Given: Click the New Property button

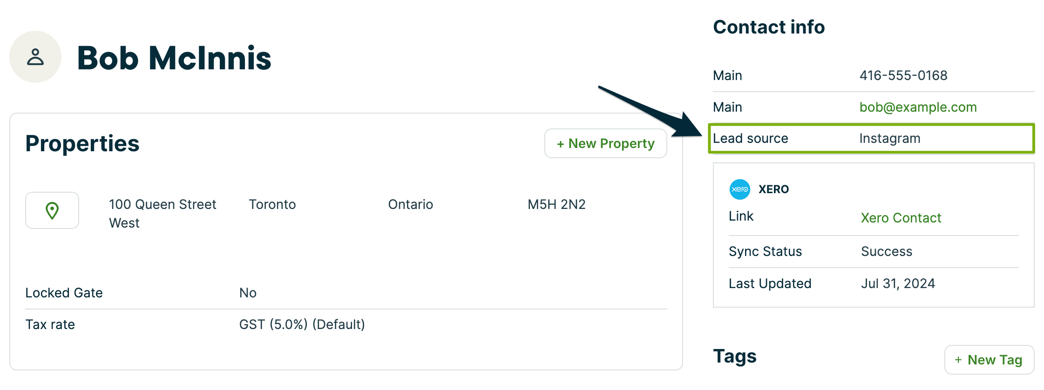Looking at the screenshot, I should coord(605,143).
